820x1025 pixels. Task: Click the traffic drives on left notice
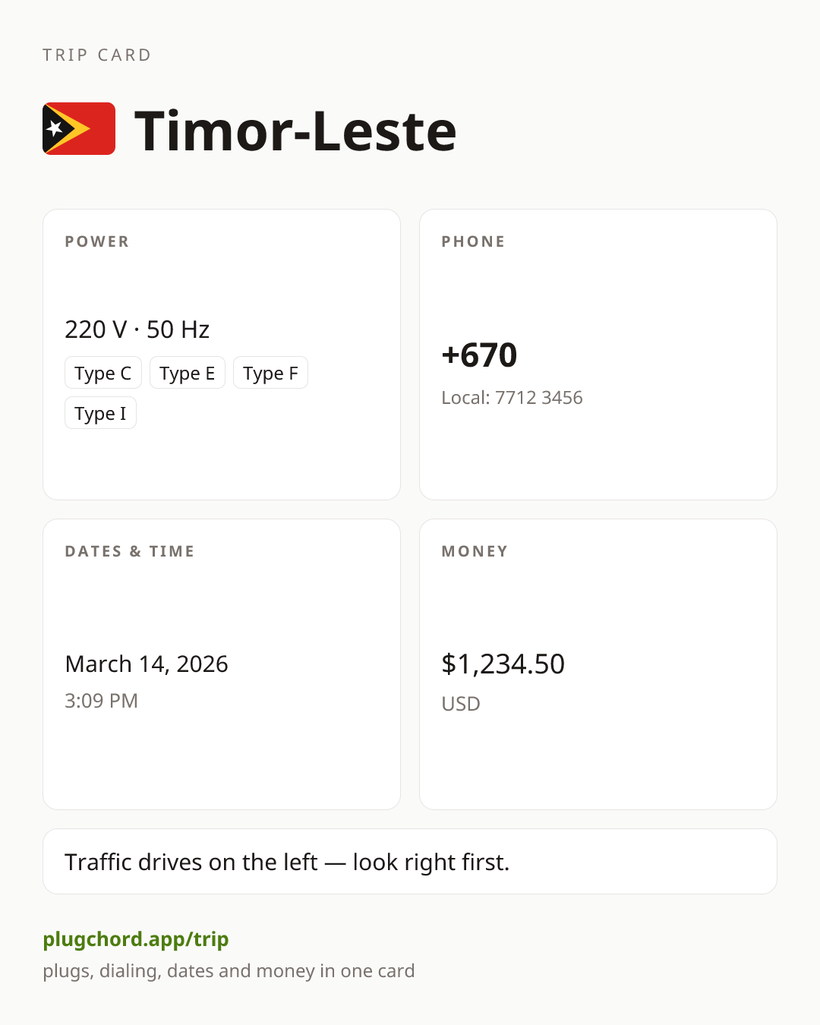[410, 862]
